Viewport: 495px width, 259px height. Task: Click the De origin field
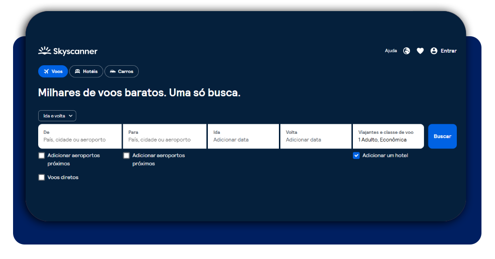[x=80, y=136]
